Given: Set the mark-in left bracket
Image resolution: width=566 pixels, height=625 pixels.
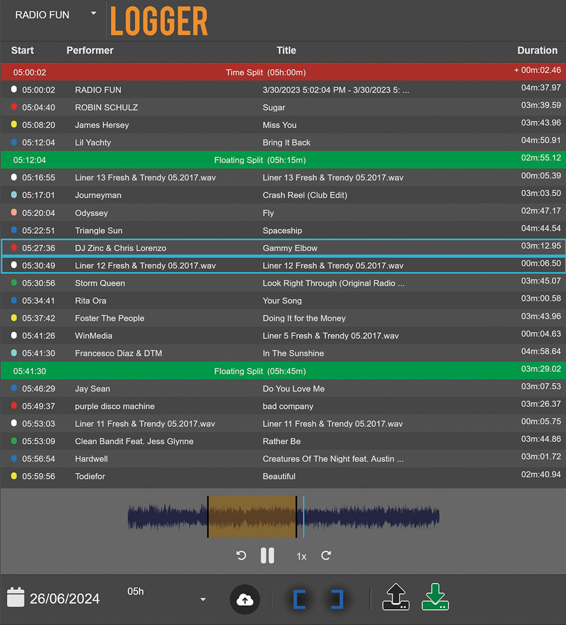Looking at the screenshot, I should pos(299,600).
